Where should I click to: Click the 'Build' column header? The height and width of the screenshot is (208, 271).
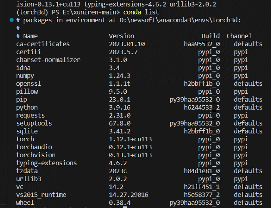211,36
